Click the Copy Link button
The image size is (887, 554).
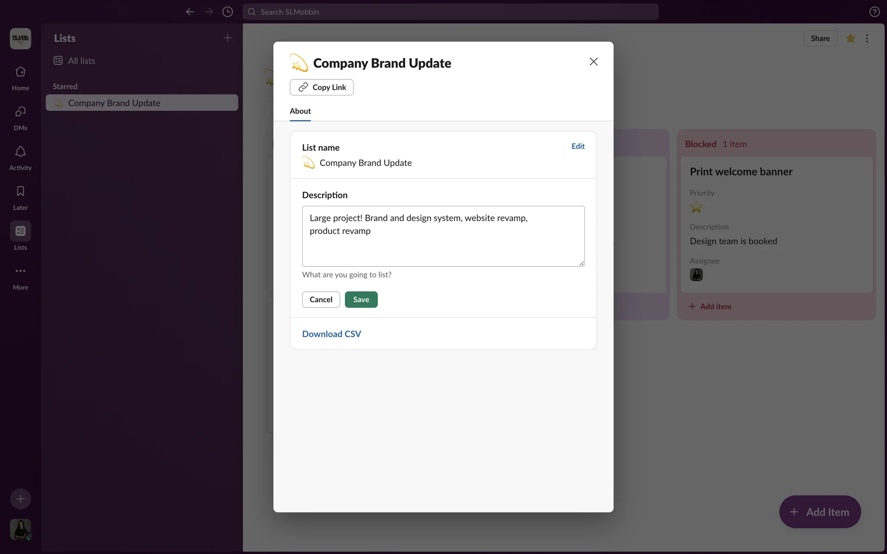[x=322, y=87]
